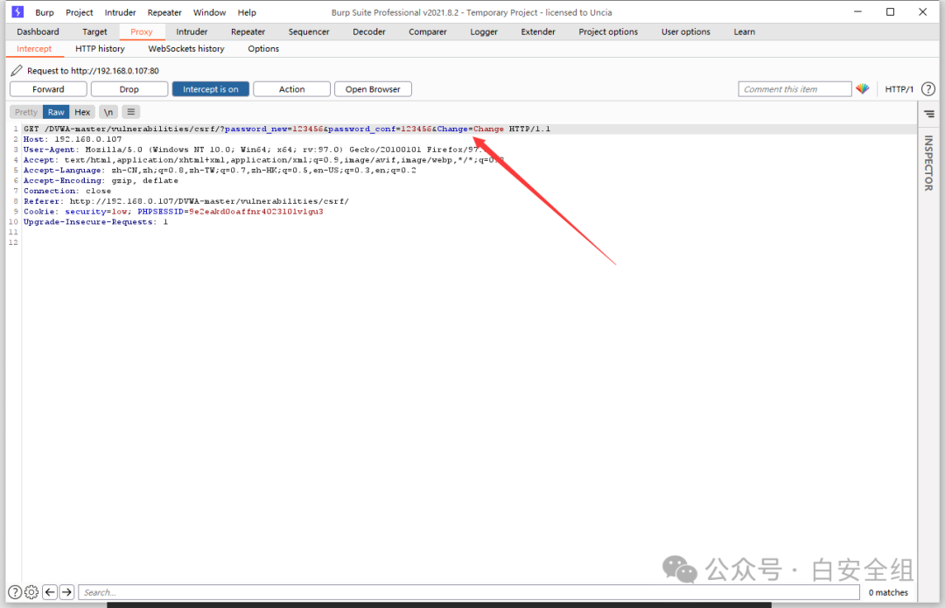Switch to the Intruder tool tab
945x608 pixels.
click(192, 31)
